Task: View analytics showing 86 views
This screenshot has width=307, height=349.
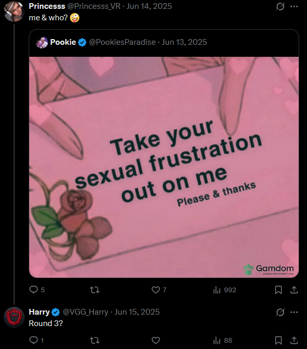Action: coord(222,340)
